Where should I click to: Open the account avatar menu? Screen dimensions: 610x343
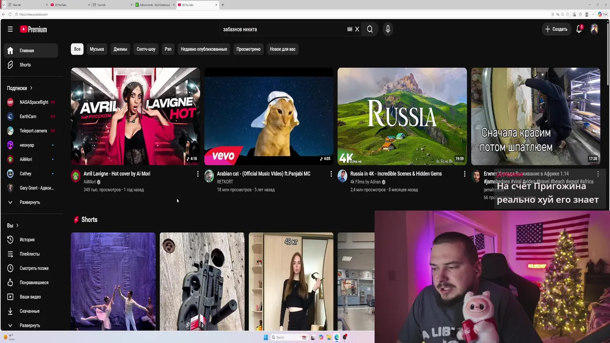coord(594,29)
